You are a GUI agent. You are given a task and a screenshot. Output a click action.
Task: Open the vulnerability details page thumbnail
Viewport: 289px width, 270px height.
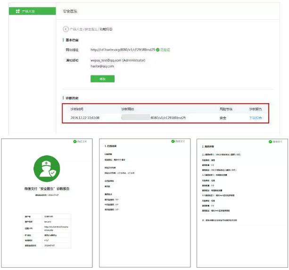coord(240,202)
